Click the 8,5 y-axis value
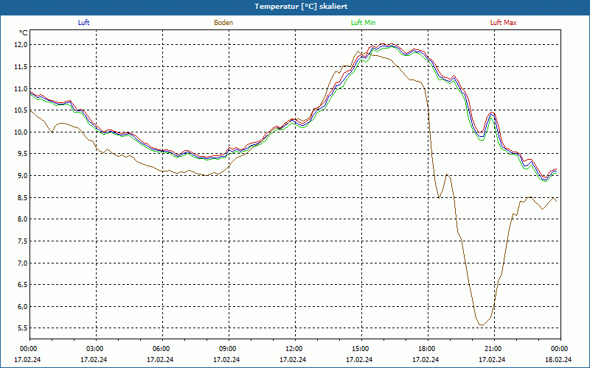Image resolution: width=590 pixels, height=368 pixels. click(x=22, y=197)
